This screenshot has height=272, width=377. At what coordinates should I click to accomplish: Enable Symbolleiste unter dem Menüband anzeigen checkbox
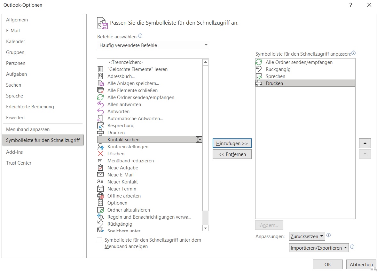tap(99, 240)
